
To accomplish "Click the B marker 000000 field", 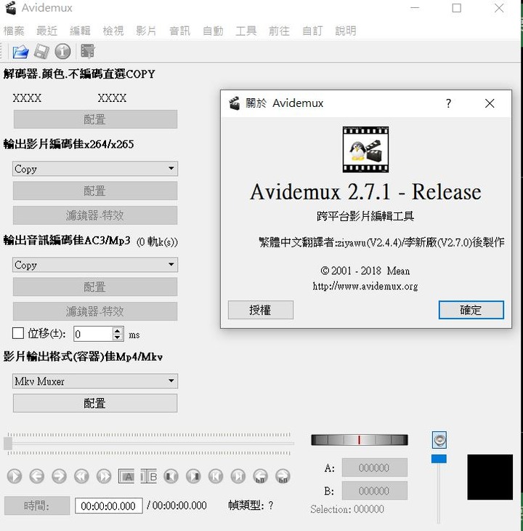I will [374, 491].
